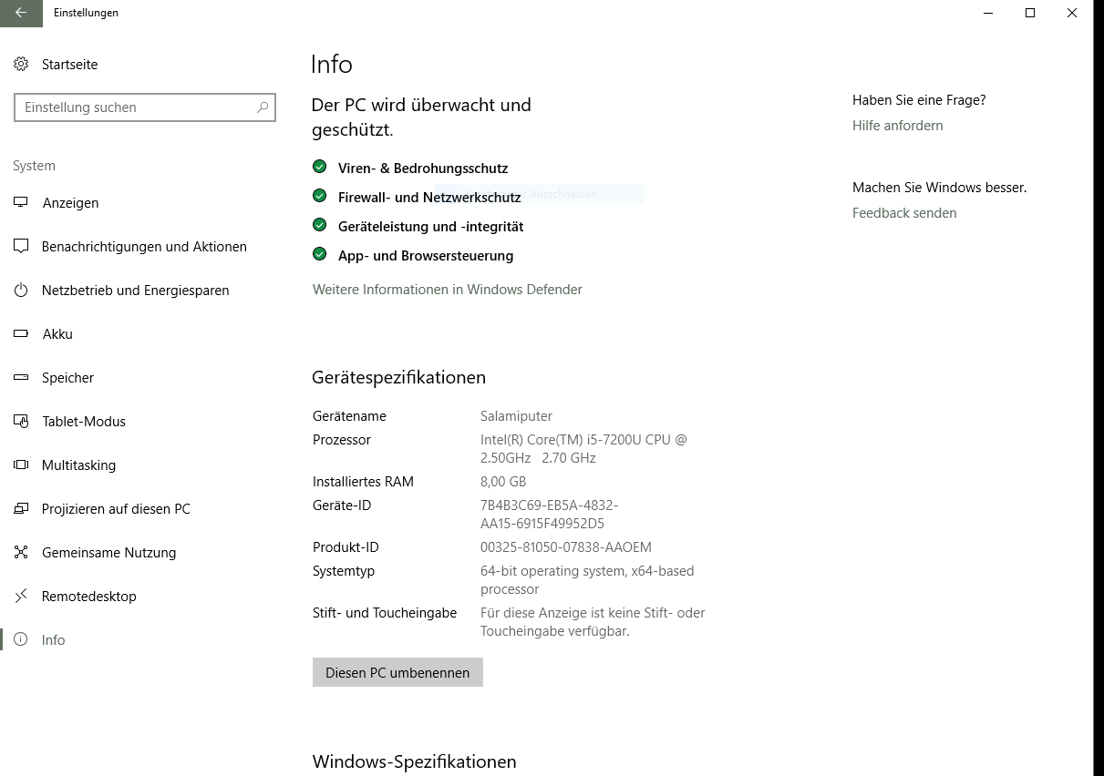1104x776 pixels.
Task: Click the Anzeigen monitor icon
Action: coord(21,203)
